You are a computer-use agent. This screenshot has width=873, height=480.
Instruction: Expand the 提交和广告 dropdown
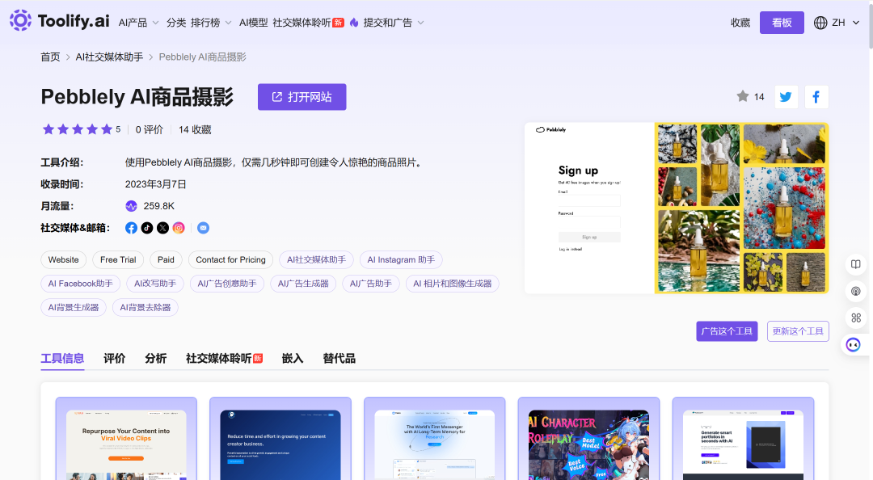[394, 23]
